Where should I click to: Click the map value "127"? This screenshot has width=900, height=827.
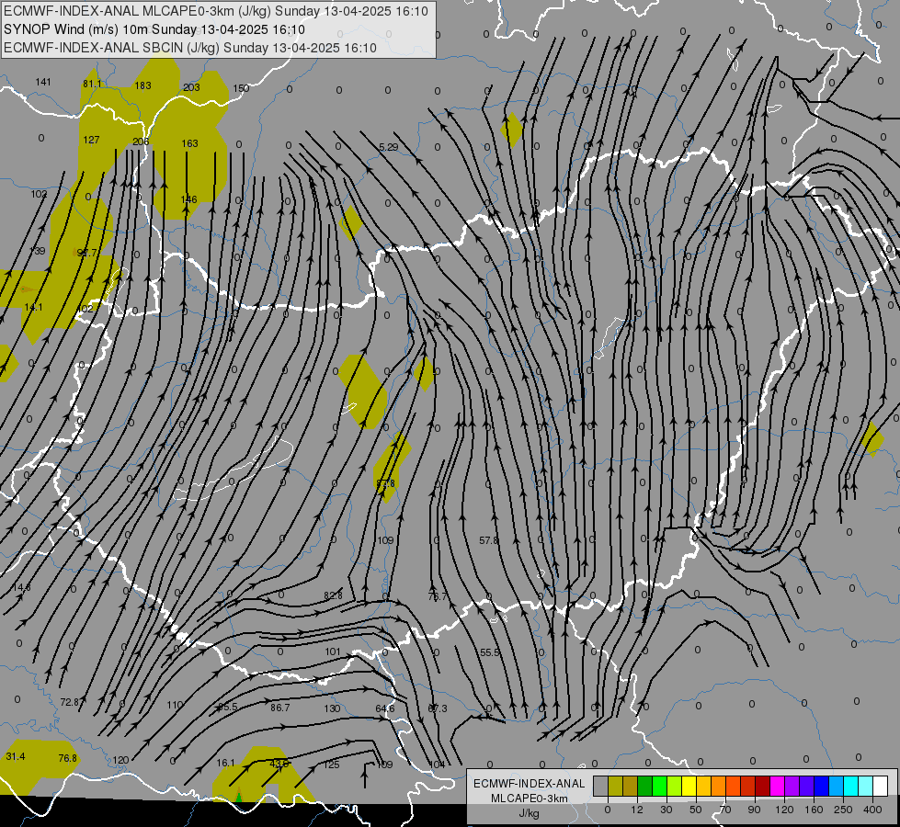pos(91,140)
